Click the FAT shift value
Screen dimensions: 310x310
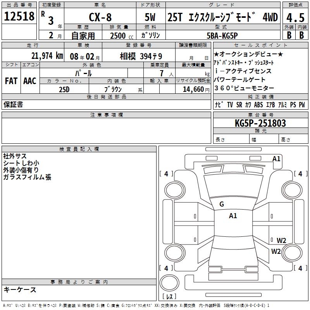[x=11, y=81]
